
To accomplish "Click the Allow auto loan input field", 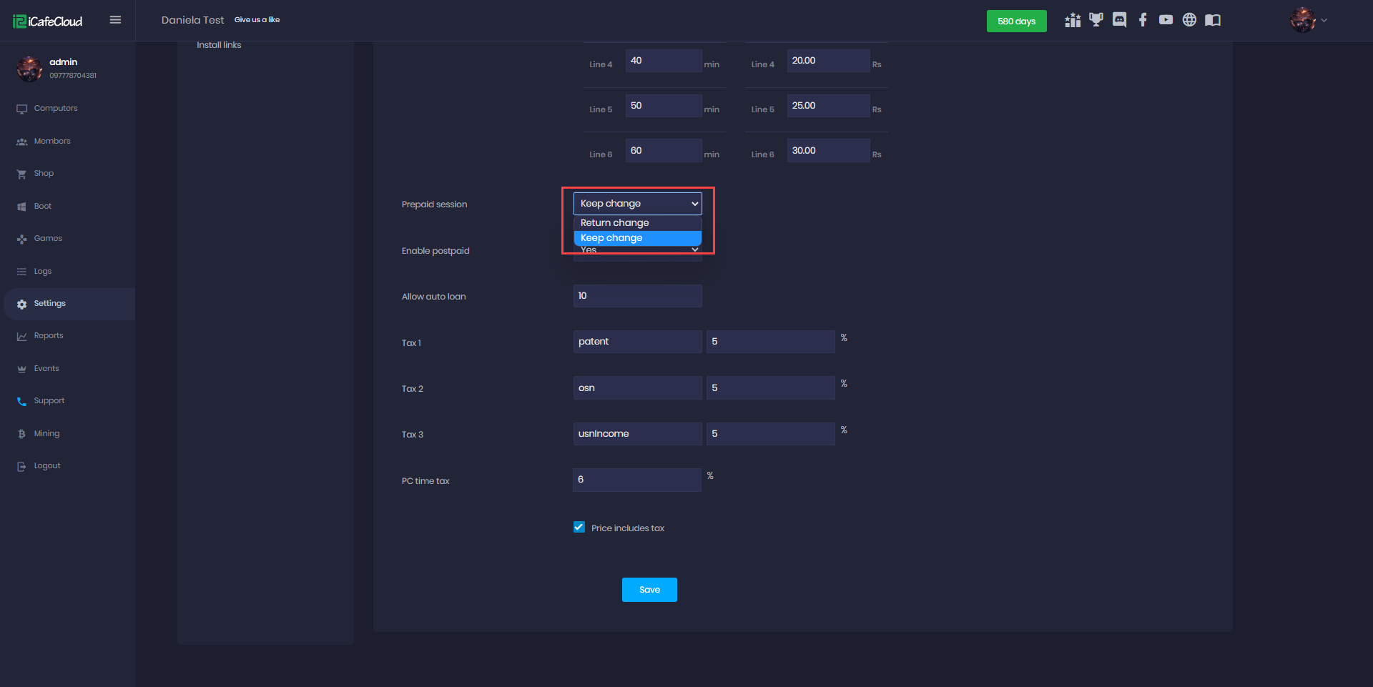I will (637, 296).
